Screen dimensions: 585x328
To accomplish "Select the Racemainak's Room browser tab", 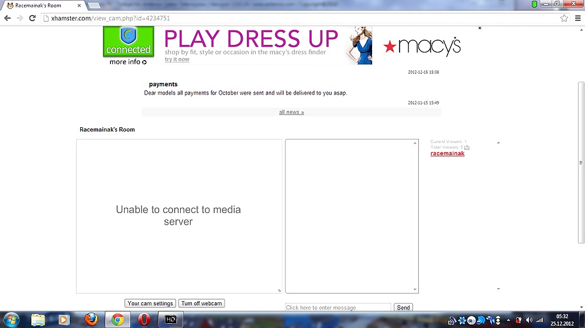I will pos(41,5).
